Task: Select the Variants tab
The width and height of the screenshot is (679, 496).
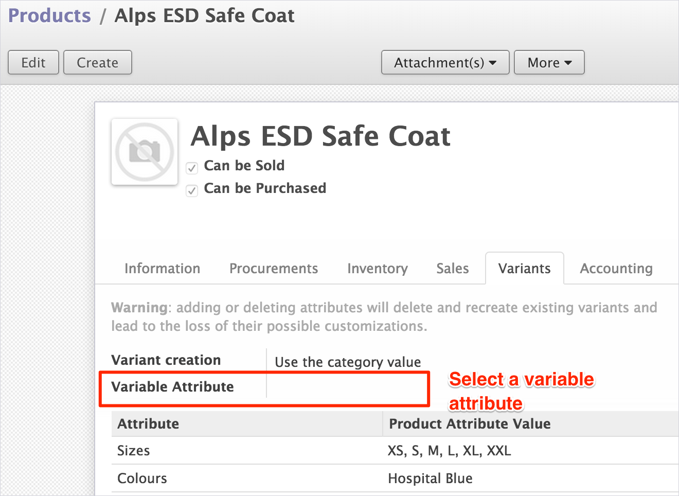Action: (x=524, y=269)
